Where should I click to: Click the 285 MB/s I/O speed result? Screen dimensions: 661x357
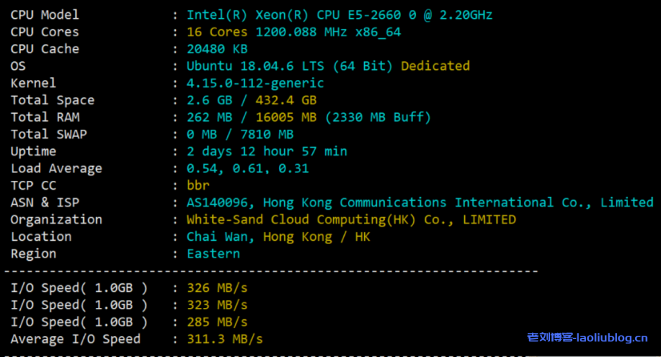[x=217, y=322]
